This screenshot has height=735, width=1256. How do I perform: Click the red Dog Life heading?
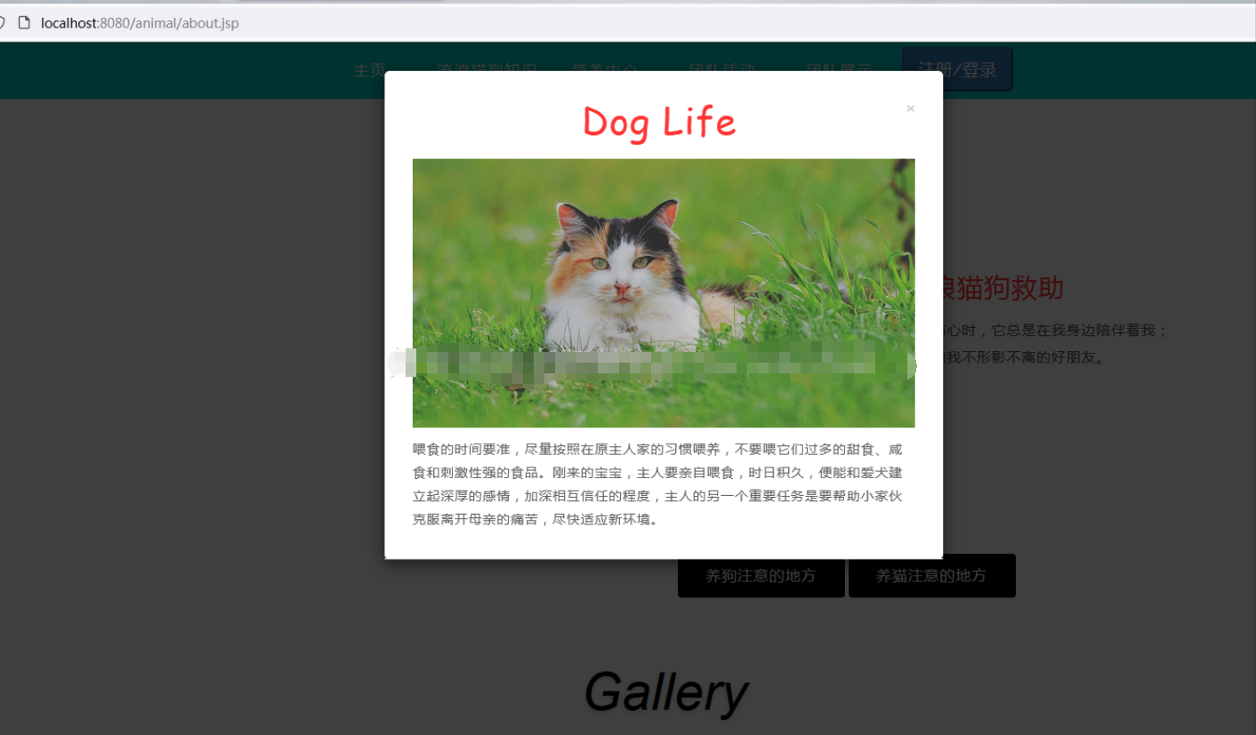pyautogui.click(x=659, y=123)
